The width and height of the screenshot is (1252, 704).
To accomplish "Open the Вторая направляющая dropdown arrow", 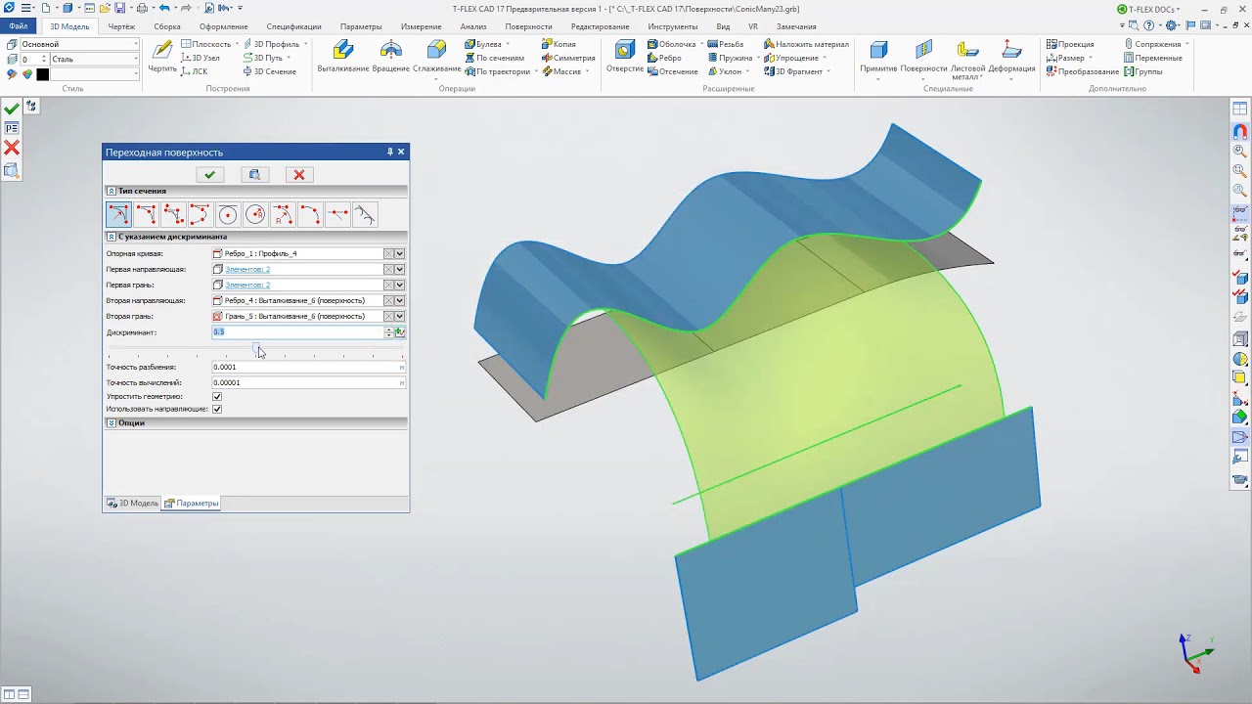I will [x=400, y=300].
